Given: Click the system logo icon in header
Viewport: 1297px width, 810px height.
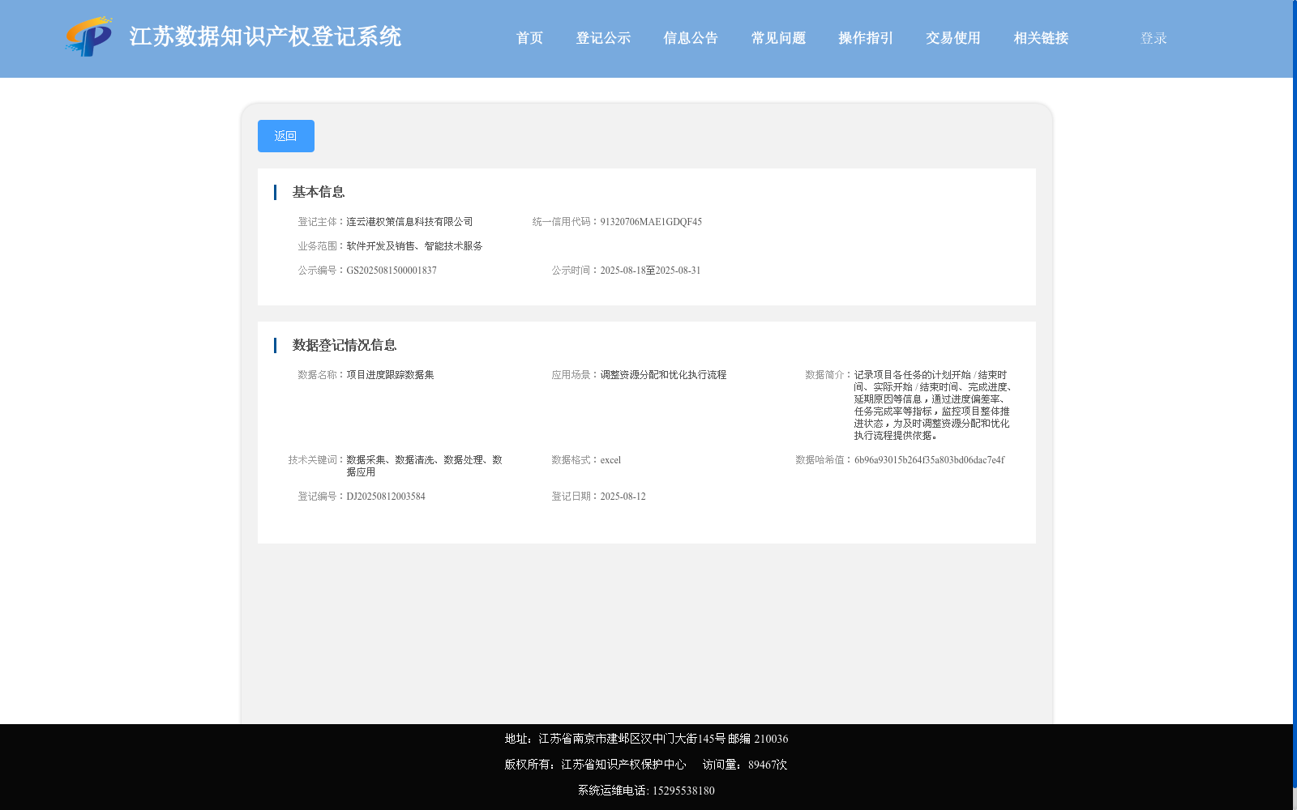Looking at the screenshot, I should click(89, 36).
